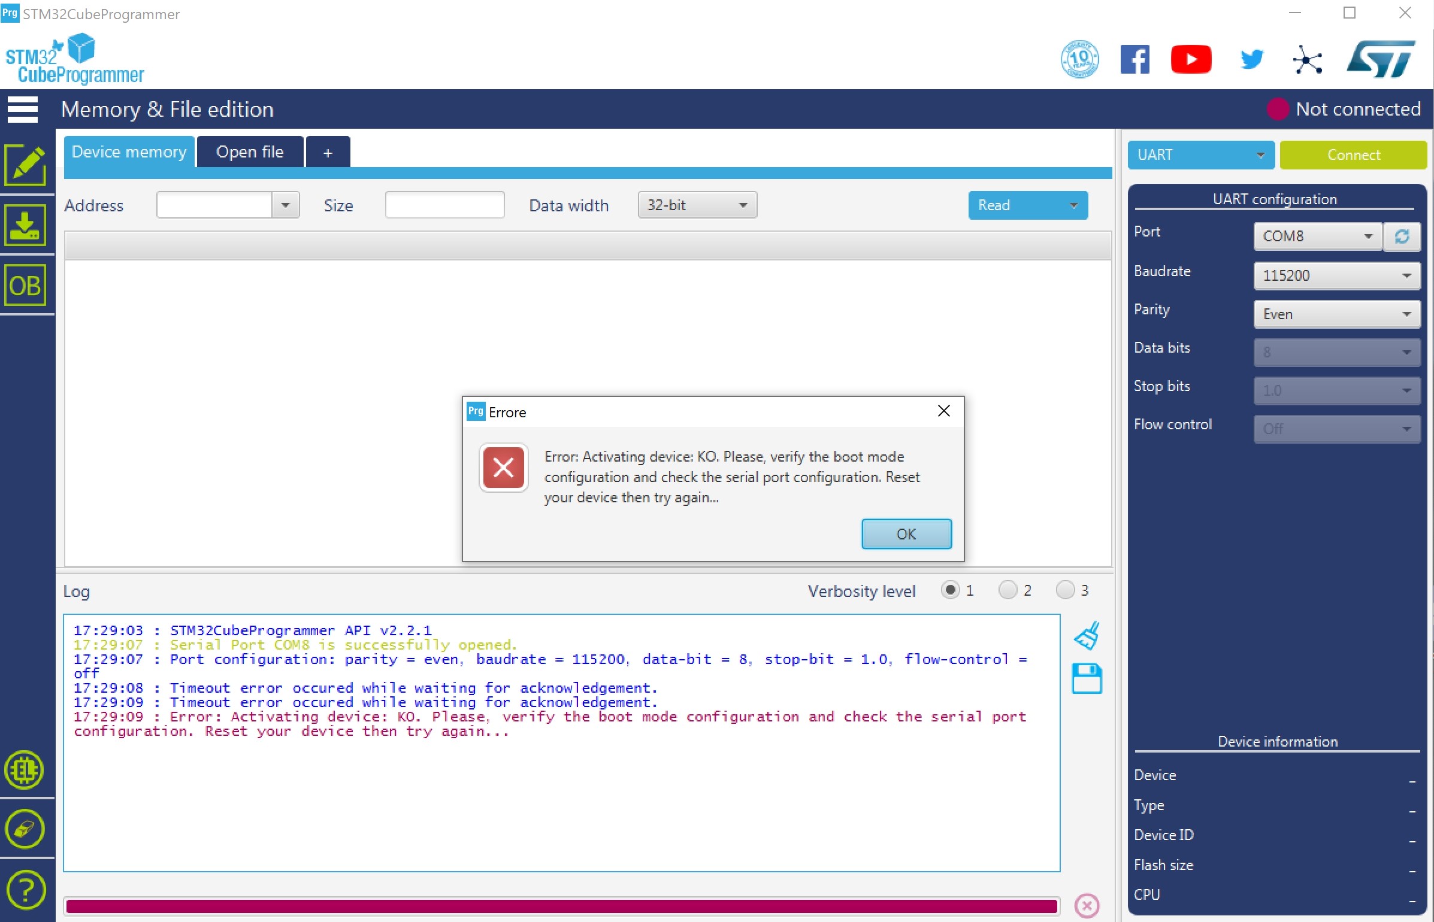Select verbosity level 1 radio button
This screenshot has width=1434, height=922.
point(950,590)
